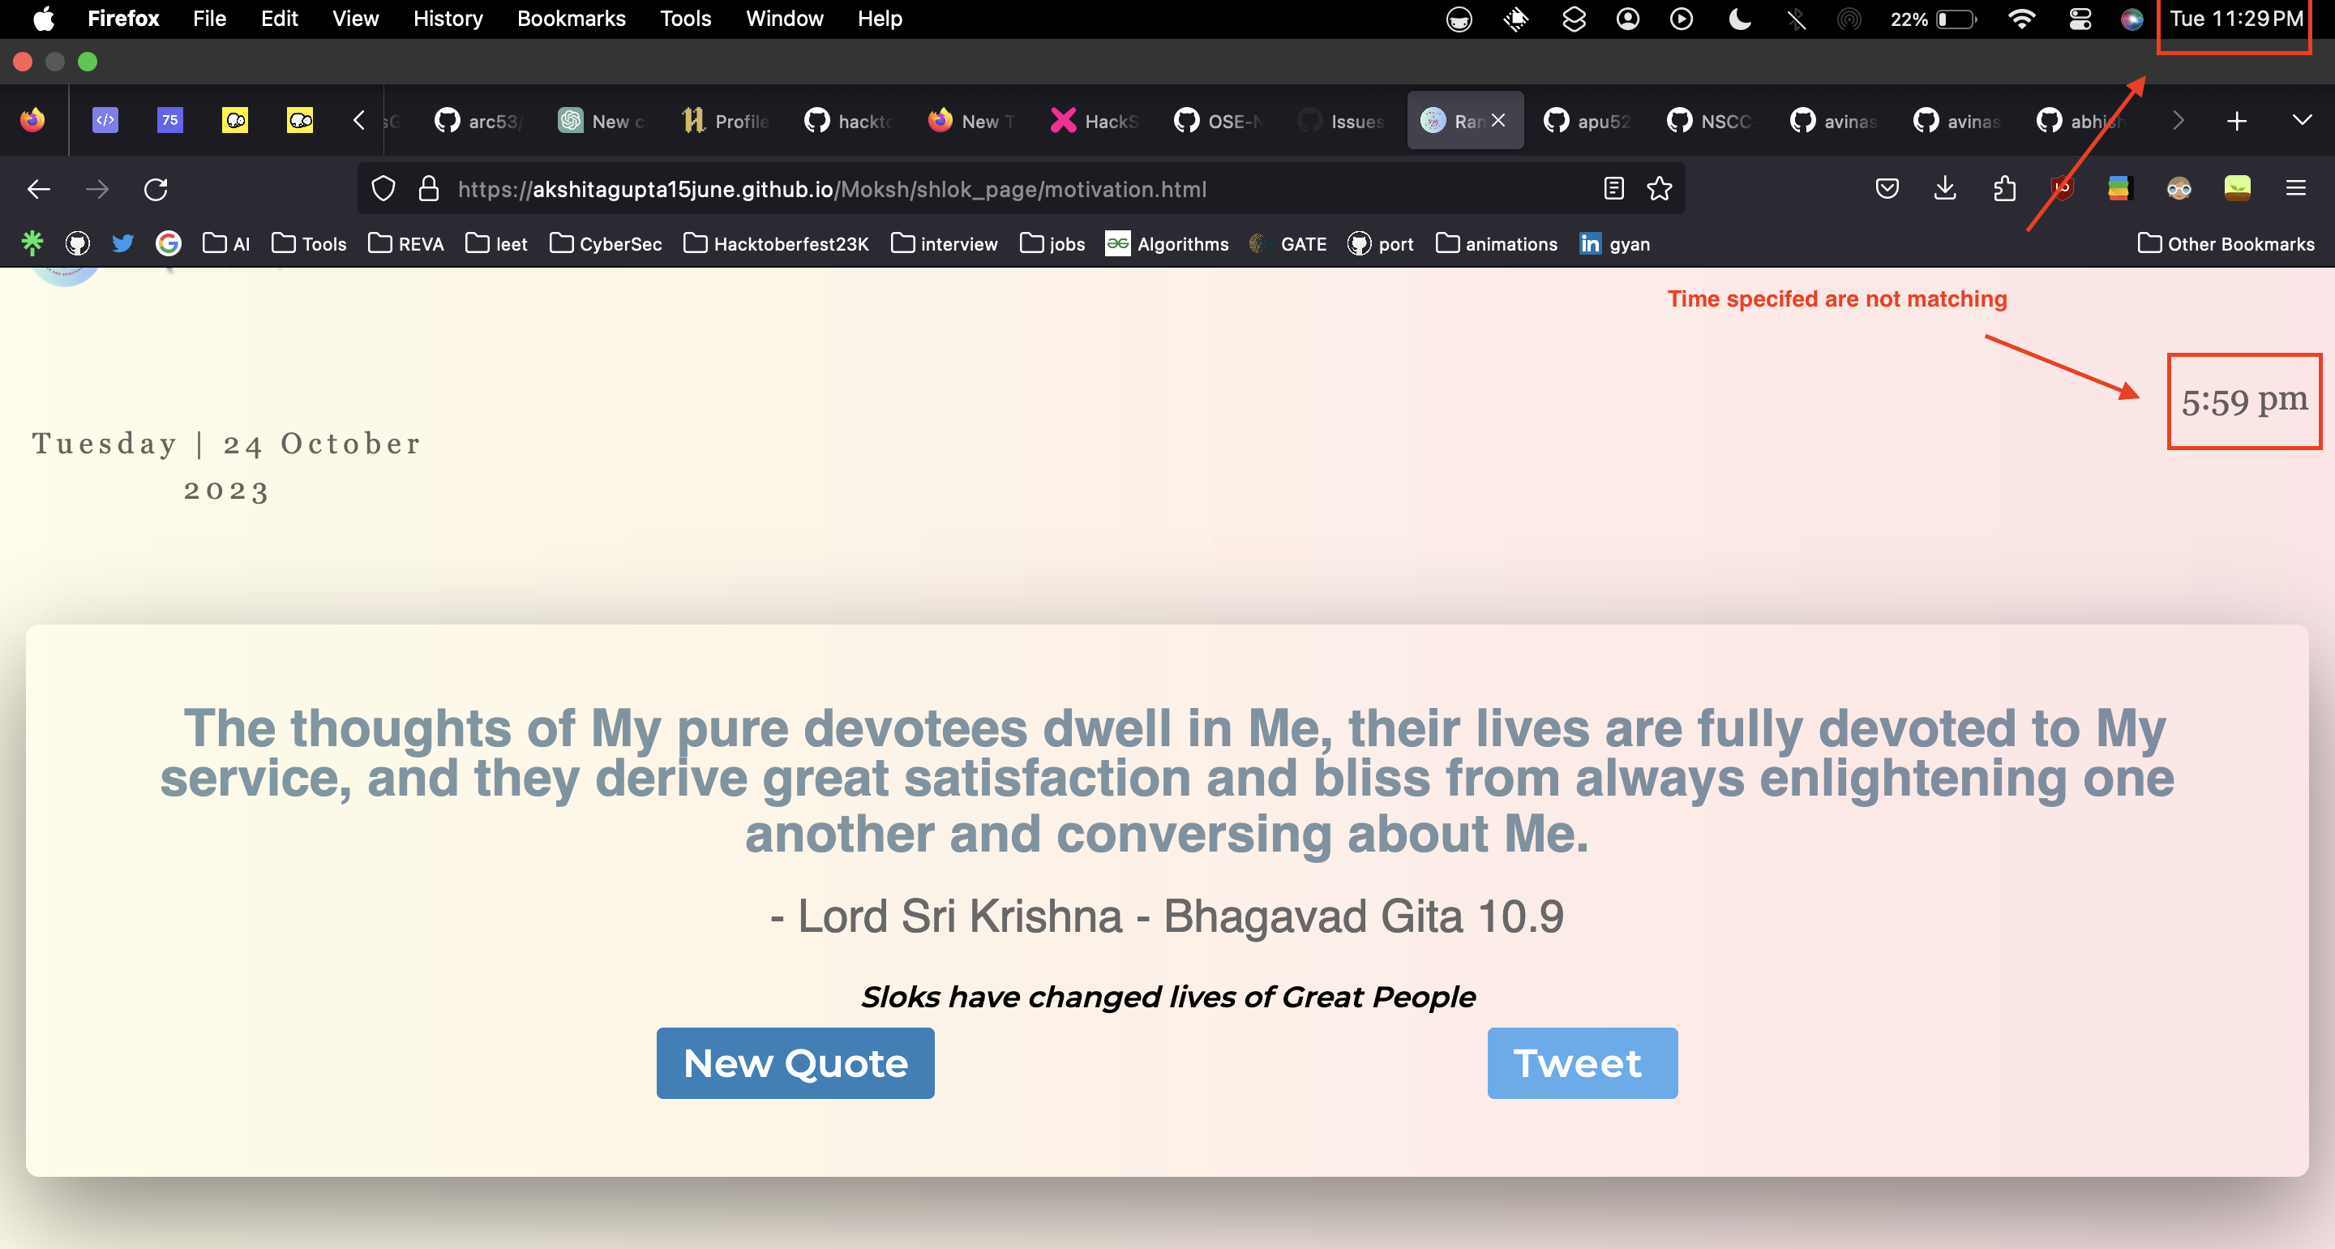Bookmark this page via the star icon
The width and height of the screenshot is (2335, 1249).
(1660, 189)
